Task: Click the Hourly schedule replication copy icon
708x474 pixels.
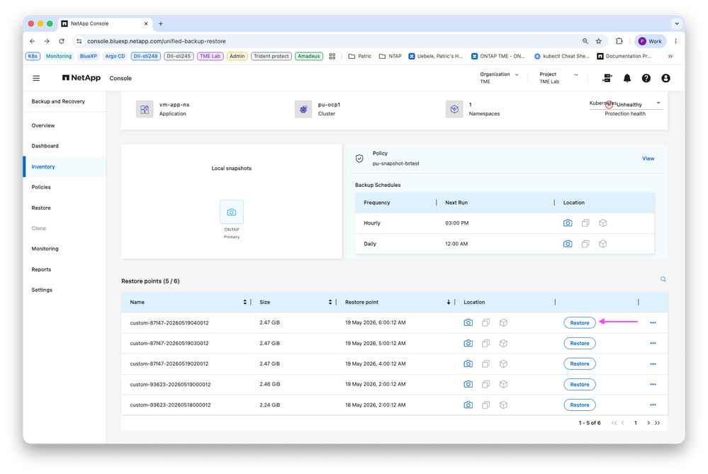Action: (x=585, y=223)
